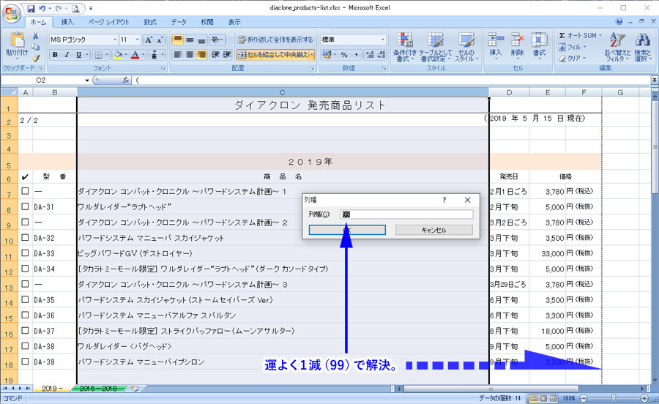
Task: Apply comma number style
Action: (356, 55)
